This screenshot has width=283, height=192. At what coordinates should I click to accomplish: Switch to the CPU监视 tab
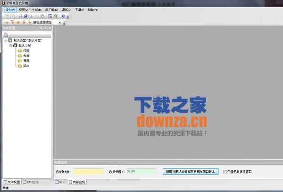31,182
